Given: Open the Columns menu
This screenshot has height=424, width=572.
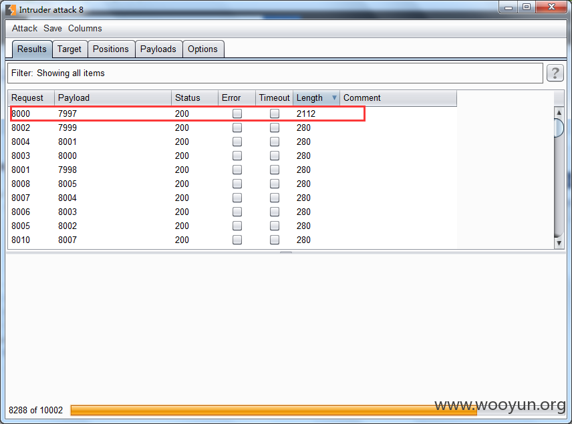Looking at the screenshot, I should 85,29.
